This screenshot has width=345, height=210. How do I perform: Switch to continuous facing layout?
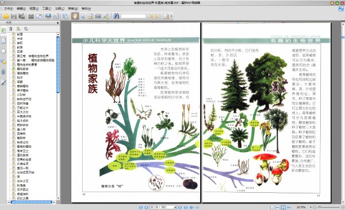pos(289,207)
